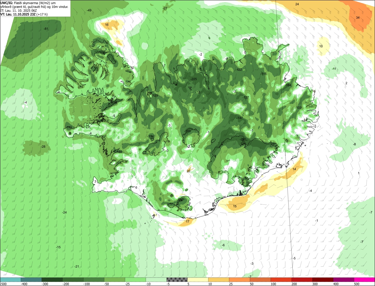
Task: Select the purple legend swatch between 400 and 500
Action: [x=343, y=280]
